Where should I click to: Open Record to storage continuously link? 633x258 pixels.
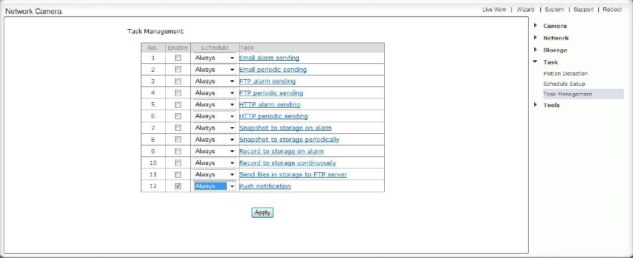tap(287, 163)
